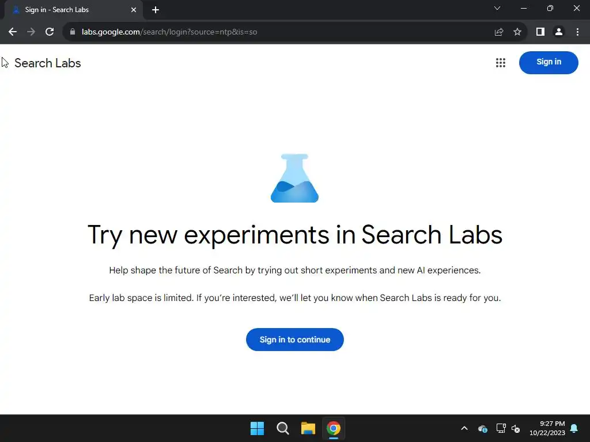Open the notifications bell icon

[574, 428]
